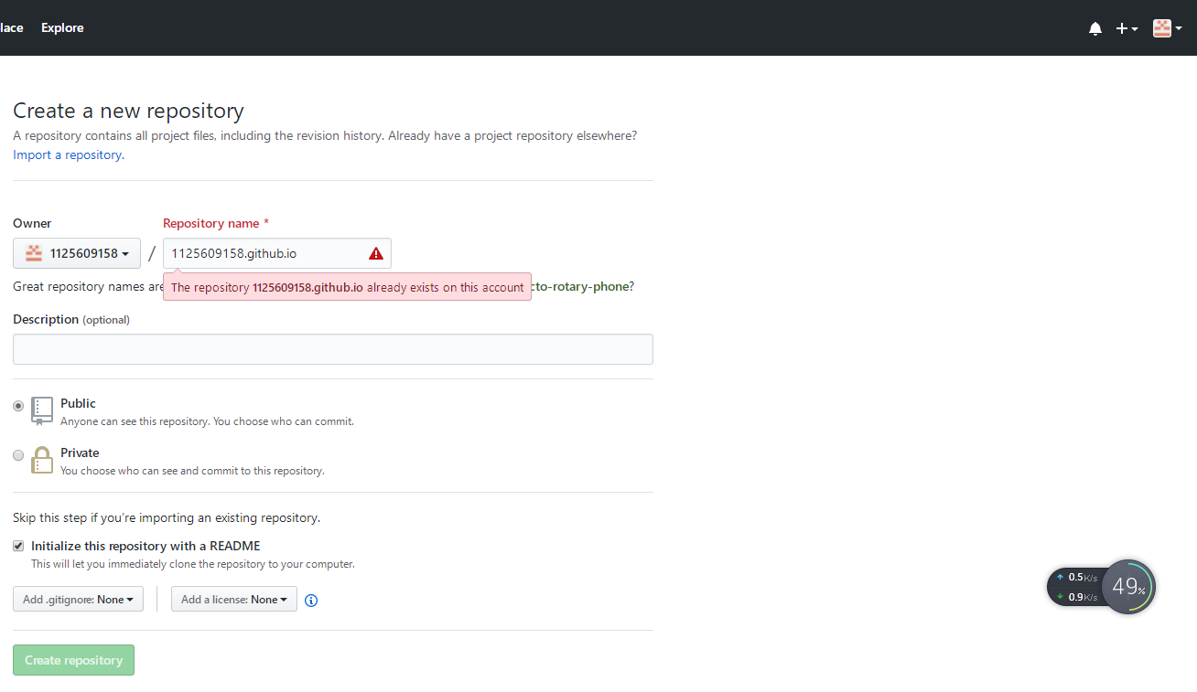
Task: Click inside the Description input field
Action: (x=332, y=348)
